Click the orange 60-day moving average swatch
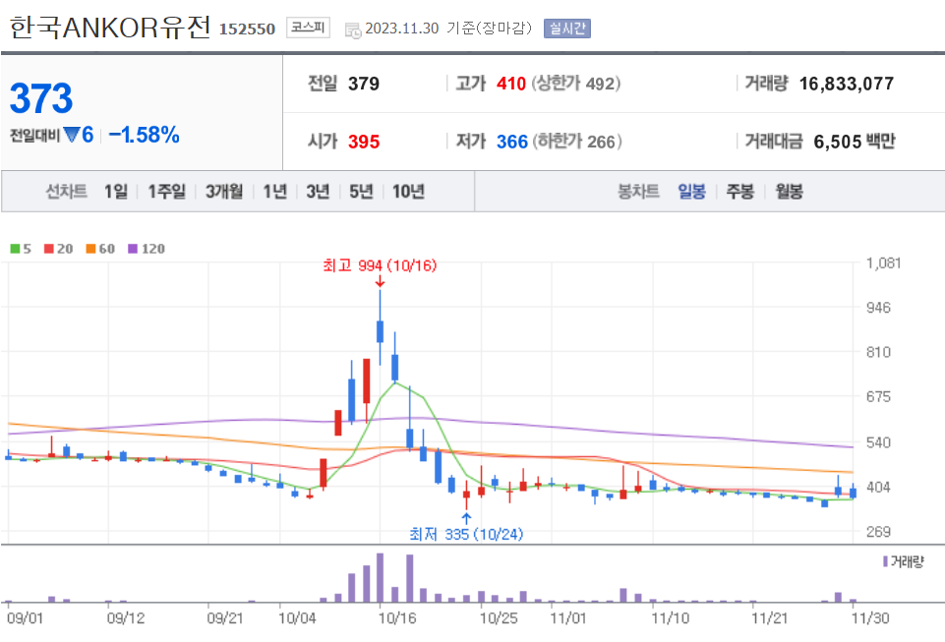Screen dimensions: 945x642 [91, 249]
